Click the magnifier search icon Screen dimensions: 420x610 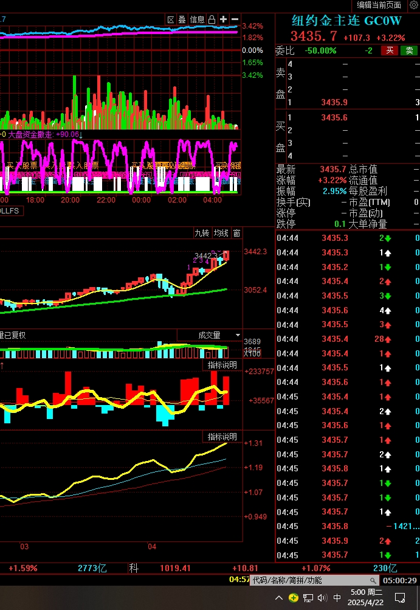tap(373, 580)
